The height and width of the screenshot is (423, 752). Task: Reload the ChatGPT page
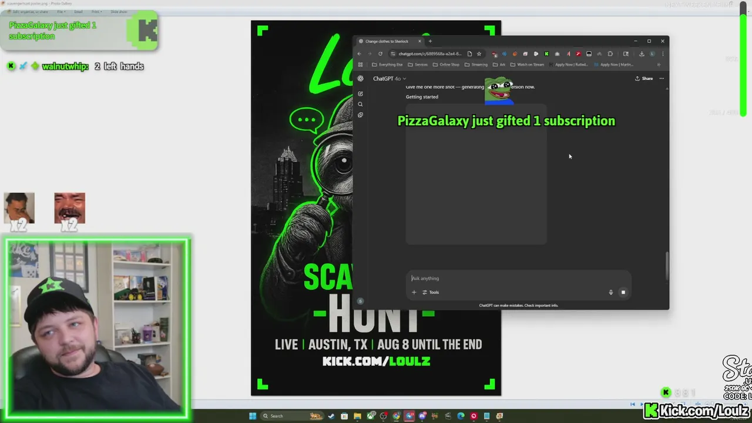[380, 54]
